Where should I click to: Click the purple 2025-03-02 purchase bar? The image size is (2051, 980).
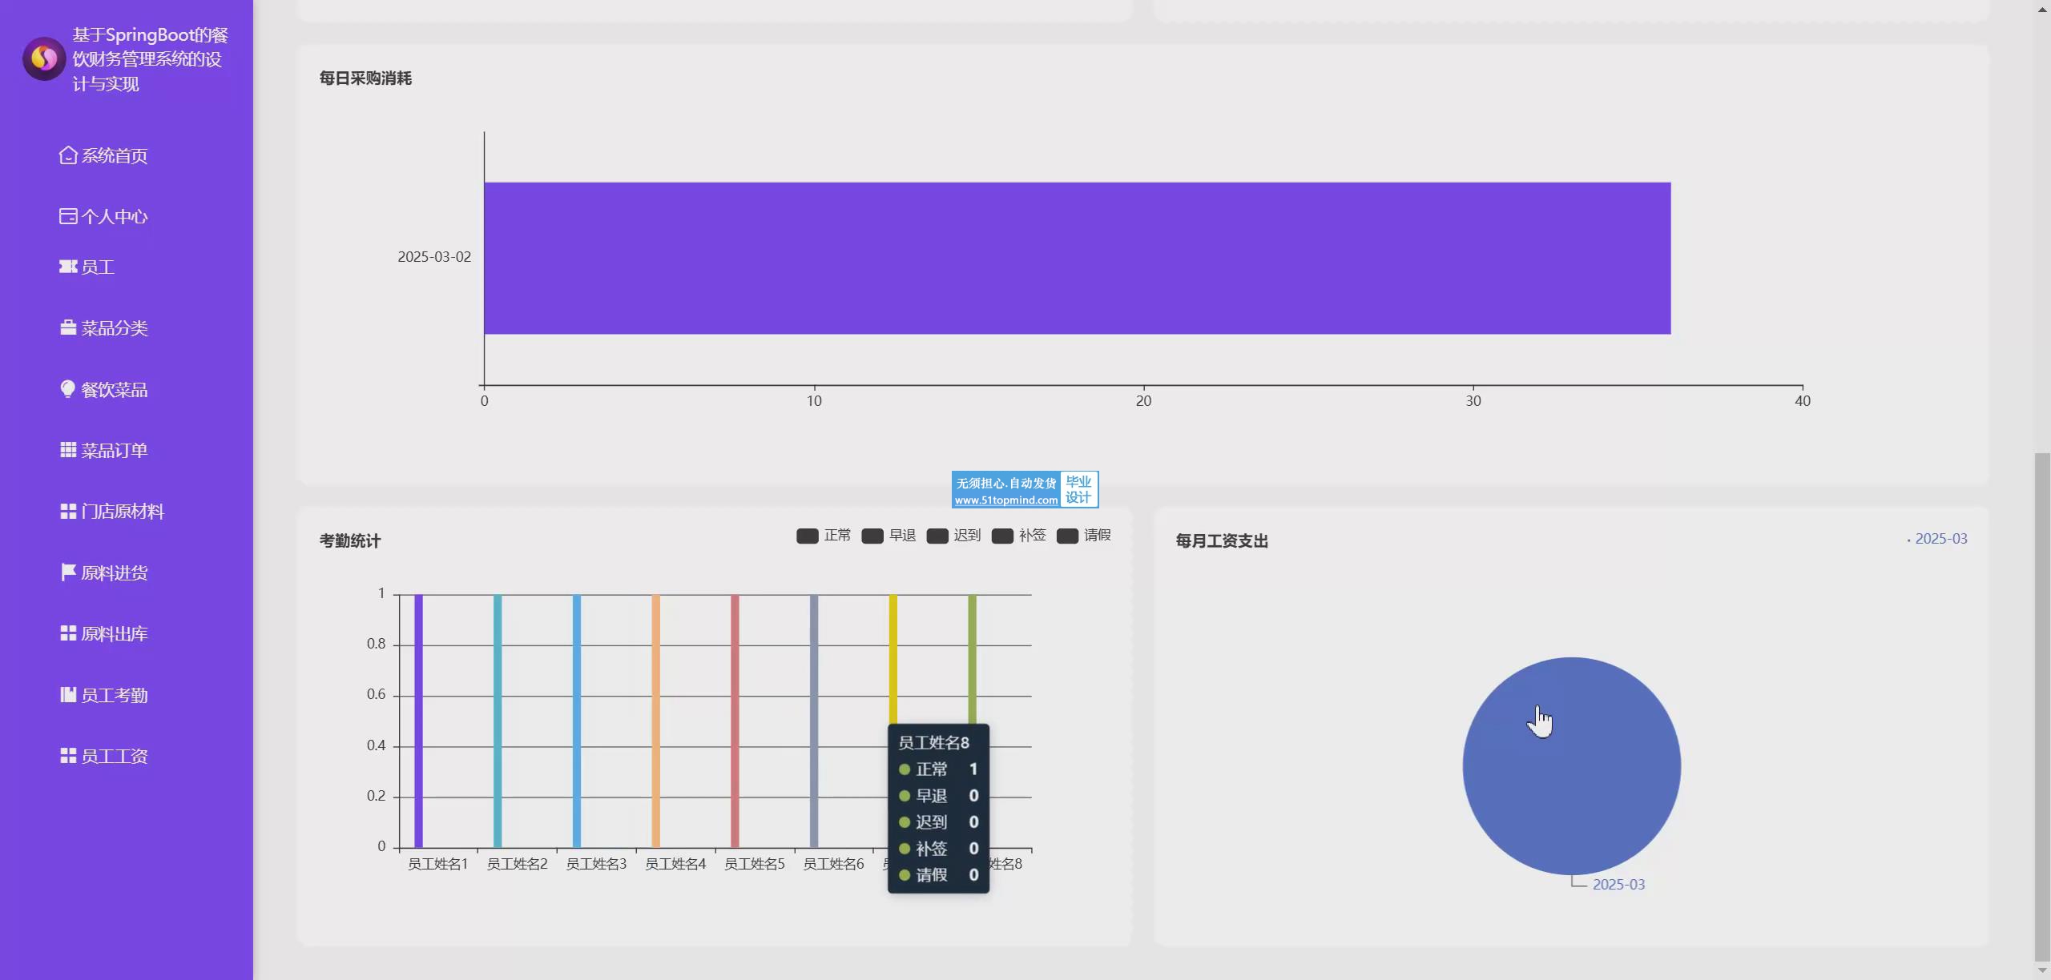1077,258
